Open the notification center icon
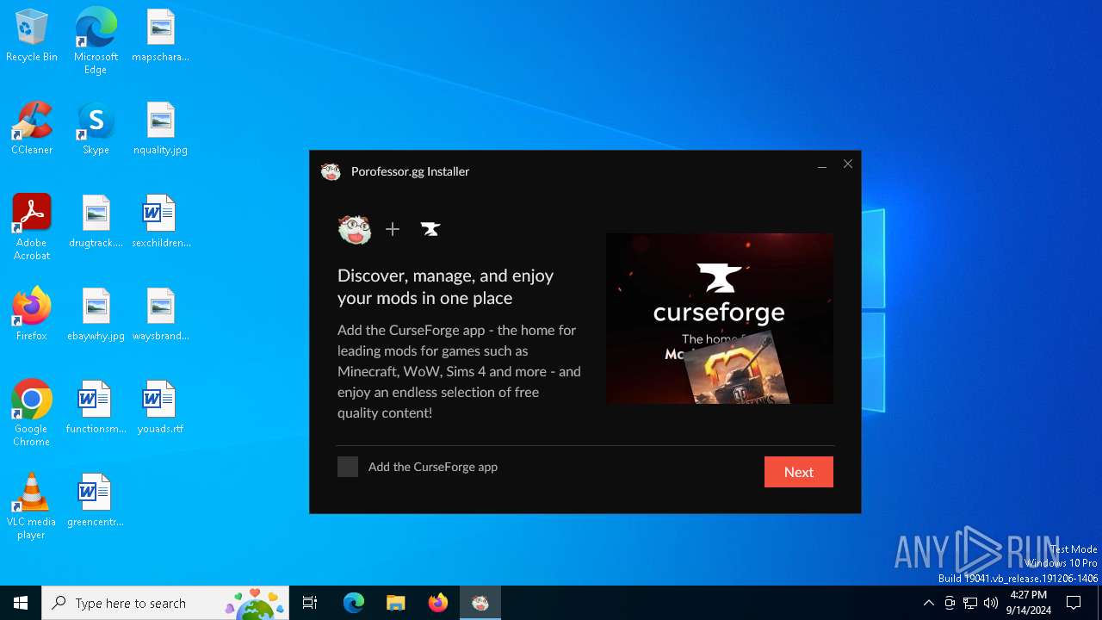The image size is (1102, 620). [x=1074, y=603]
